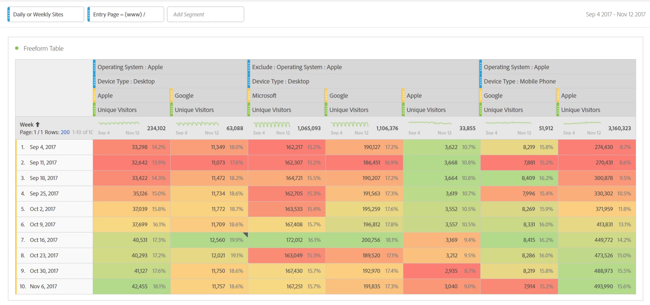Click the sparkline next to total 33,855
The height and width of the screenshot is (305, 650).
point(430,123)
